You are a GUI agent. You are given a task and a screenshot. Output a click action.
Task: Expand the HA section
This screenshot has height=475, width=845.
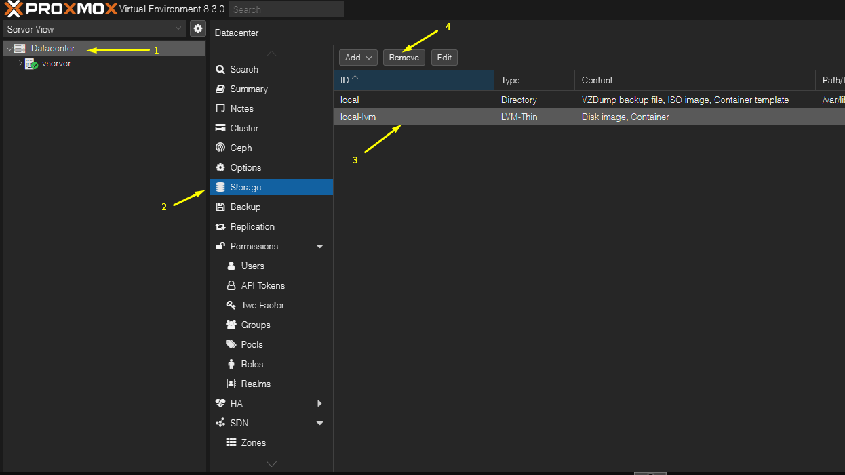coord(319,403)
